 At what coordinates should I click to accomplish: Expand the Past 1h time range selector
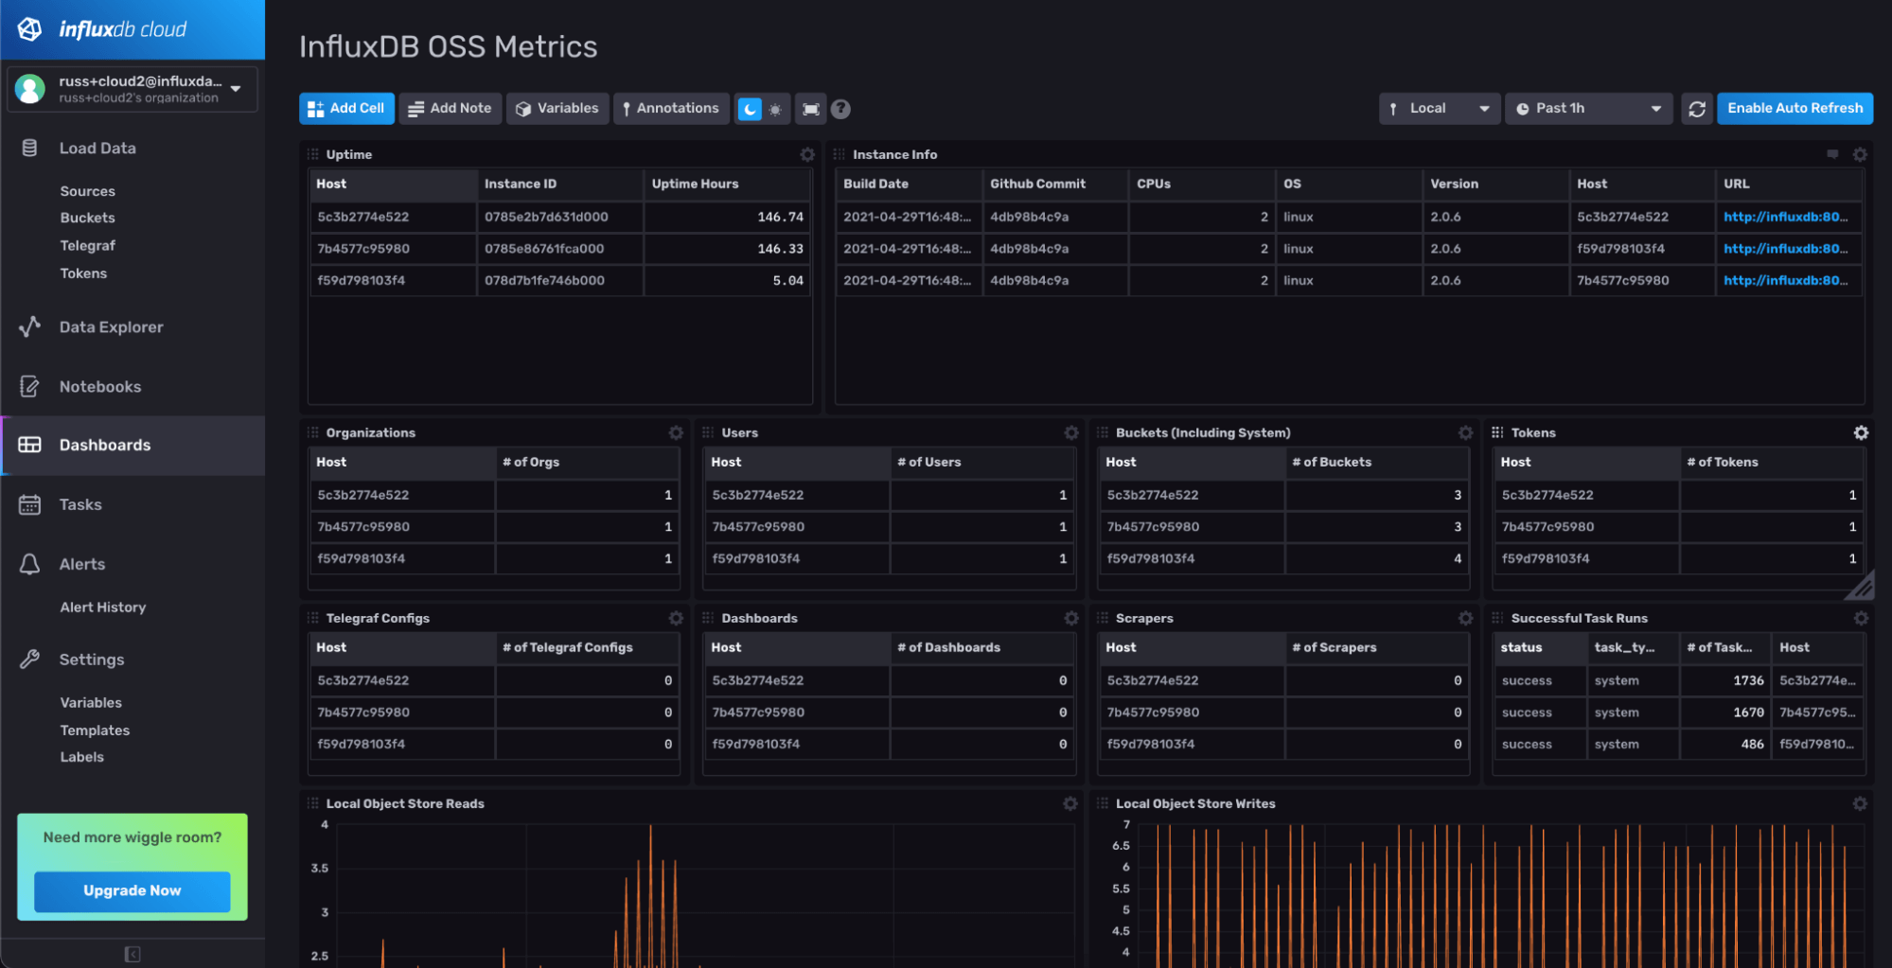[x=1588, y=108]
